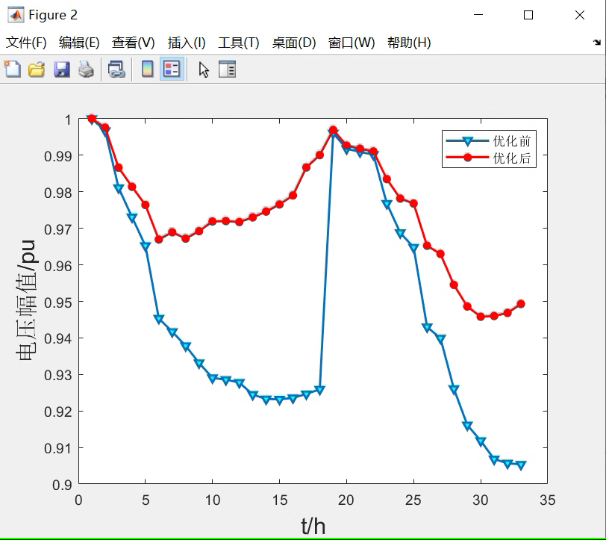Print the figure

(87, 69)
